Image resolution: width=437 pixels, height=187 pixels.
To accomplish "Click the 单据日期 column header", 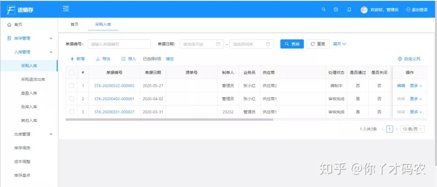I will [x=153, y=72].
